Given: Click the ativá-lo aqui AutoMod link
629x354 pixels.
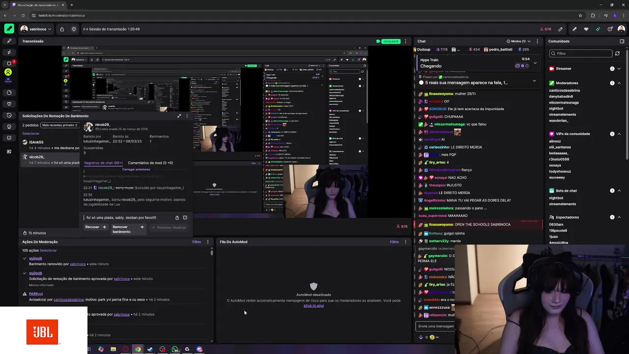Looking at the screenshot, I should (314, 306).
